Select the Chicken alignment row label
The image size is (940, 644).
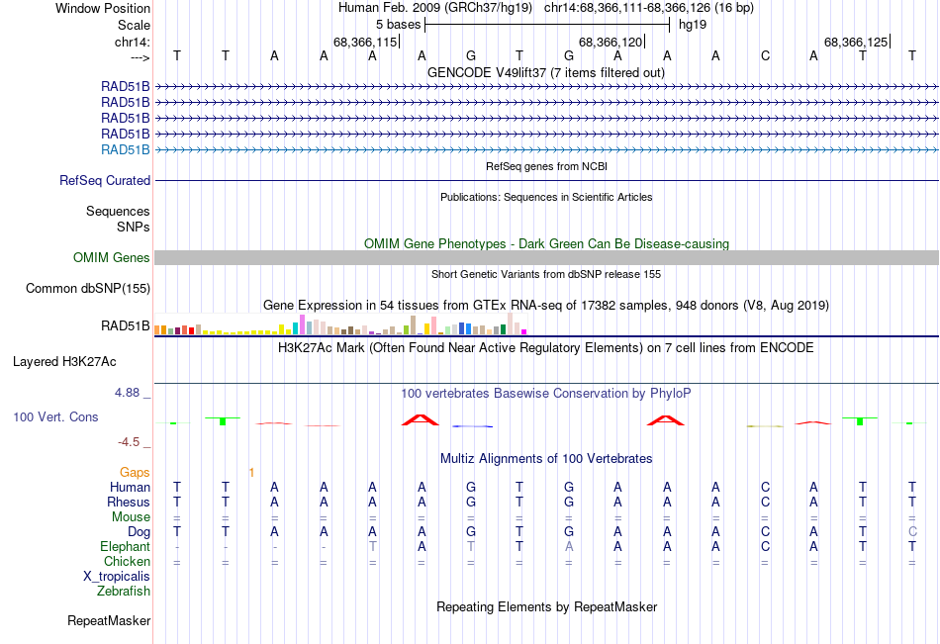pyautogui.click(x=127, y=561)
